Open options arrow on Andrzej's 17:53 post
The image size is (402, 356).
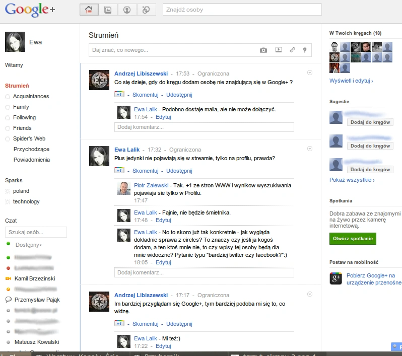[x=310, y=73]
